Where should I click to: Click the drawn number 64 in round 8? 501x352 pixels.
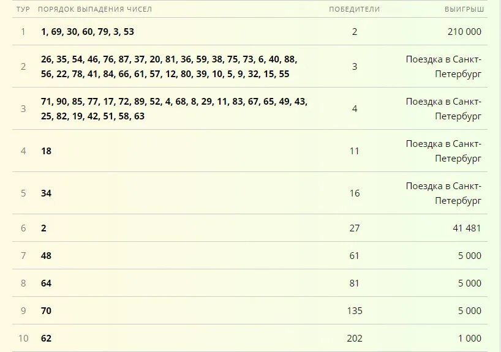(46, 283)
